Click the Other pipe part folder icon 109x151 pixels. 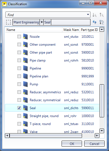click(x=25, y=53)
